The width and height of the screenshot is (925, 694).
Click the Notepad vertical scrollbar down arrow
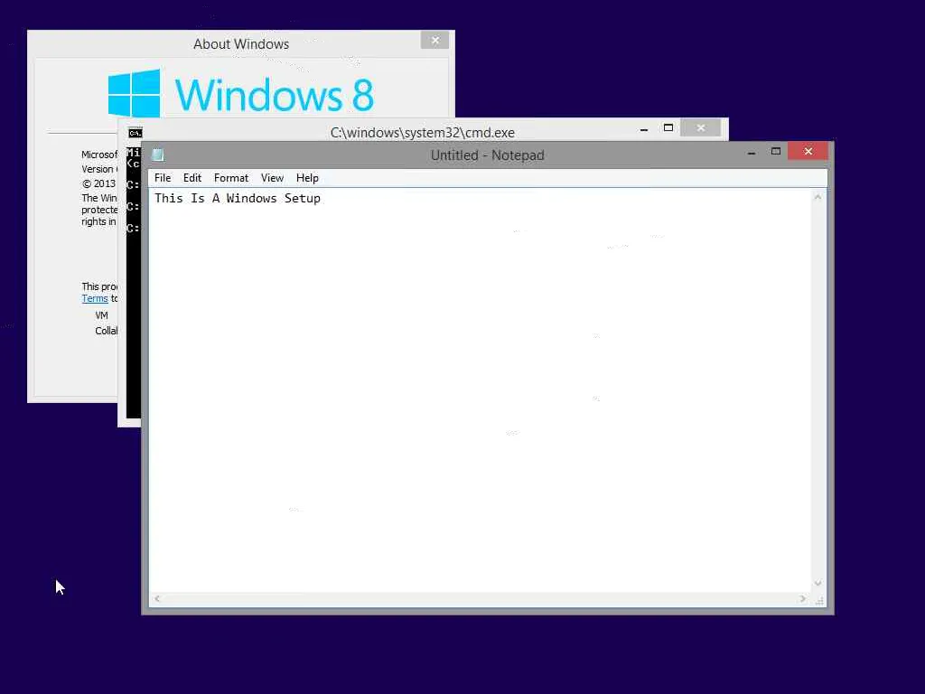[818, 584]
